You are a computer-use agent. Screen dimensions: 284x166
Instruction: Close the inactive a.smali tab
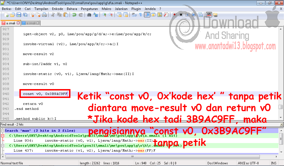pyautogui.click(x=37, y=23)
